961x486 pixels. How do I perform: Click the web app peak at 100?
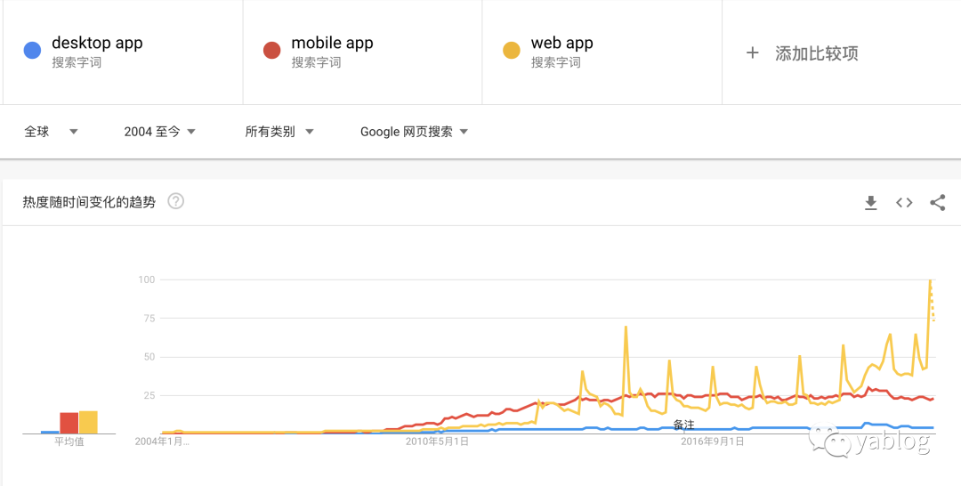point(930,281)
